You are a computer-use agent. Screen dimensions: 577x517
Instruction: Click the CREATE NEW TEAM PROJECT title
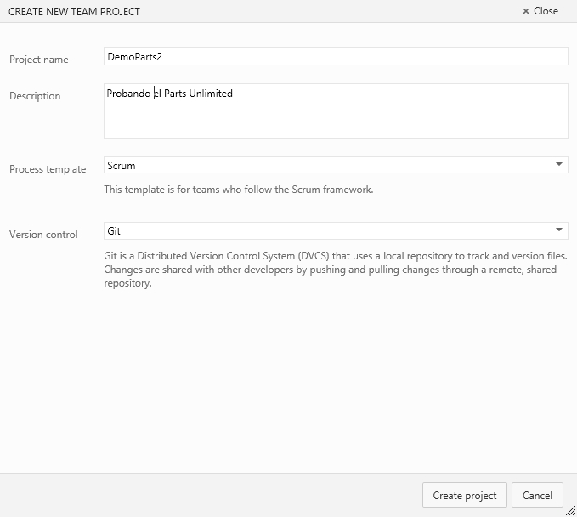pos(74,11)
